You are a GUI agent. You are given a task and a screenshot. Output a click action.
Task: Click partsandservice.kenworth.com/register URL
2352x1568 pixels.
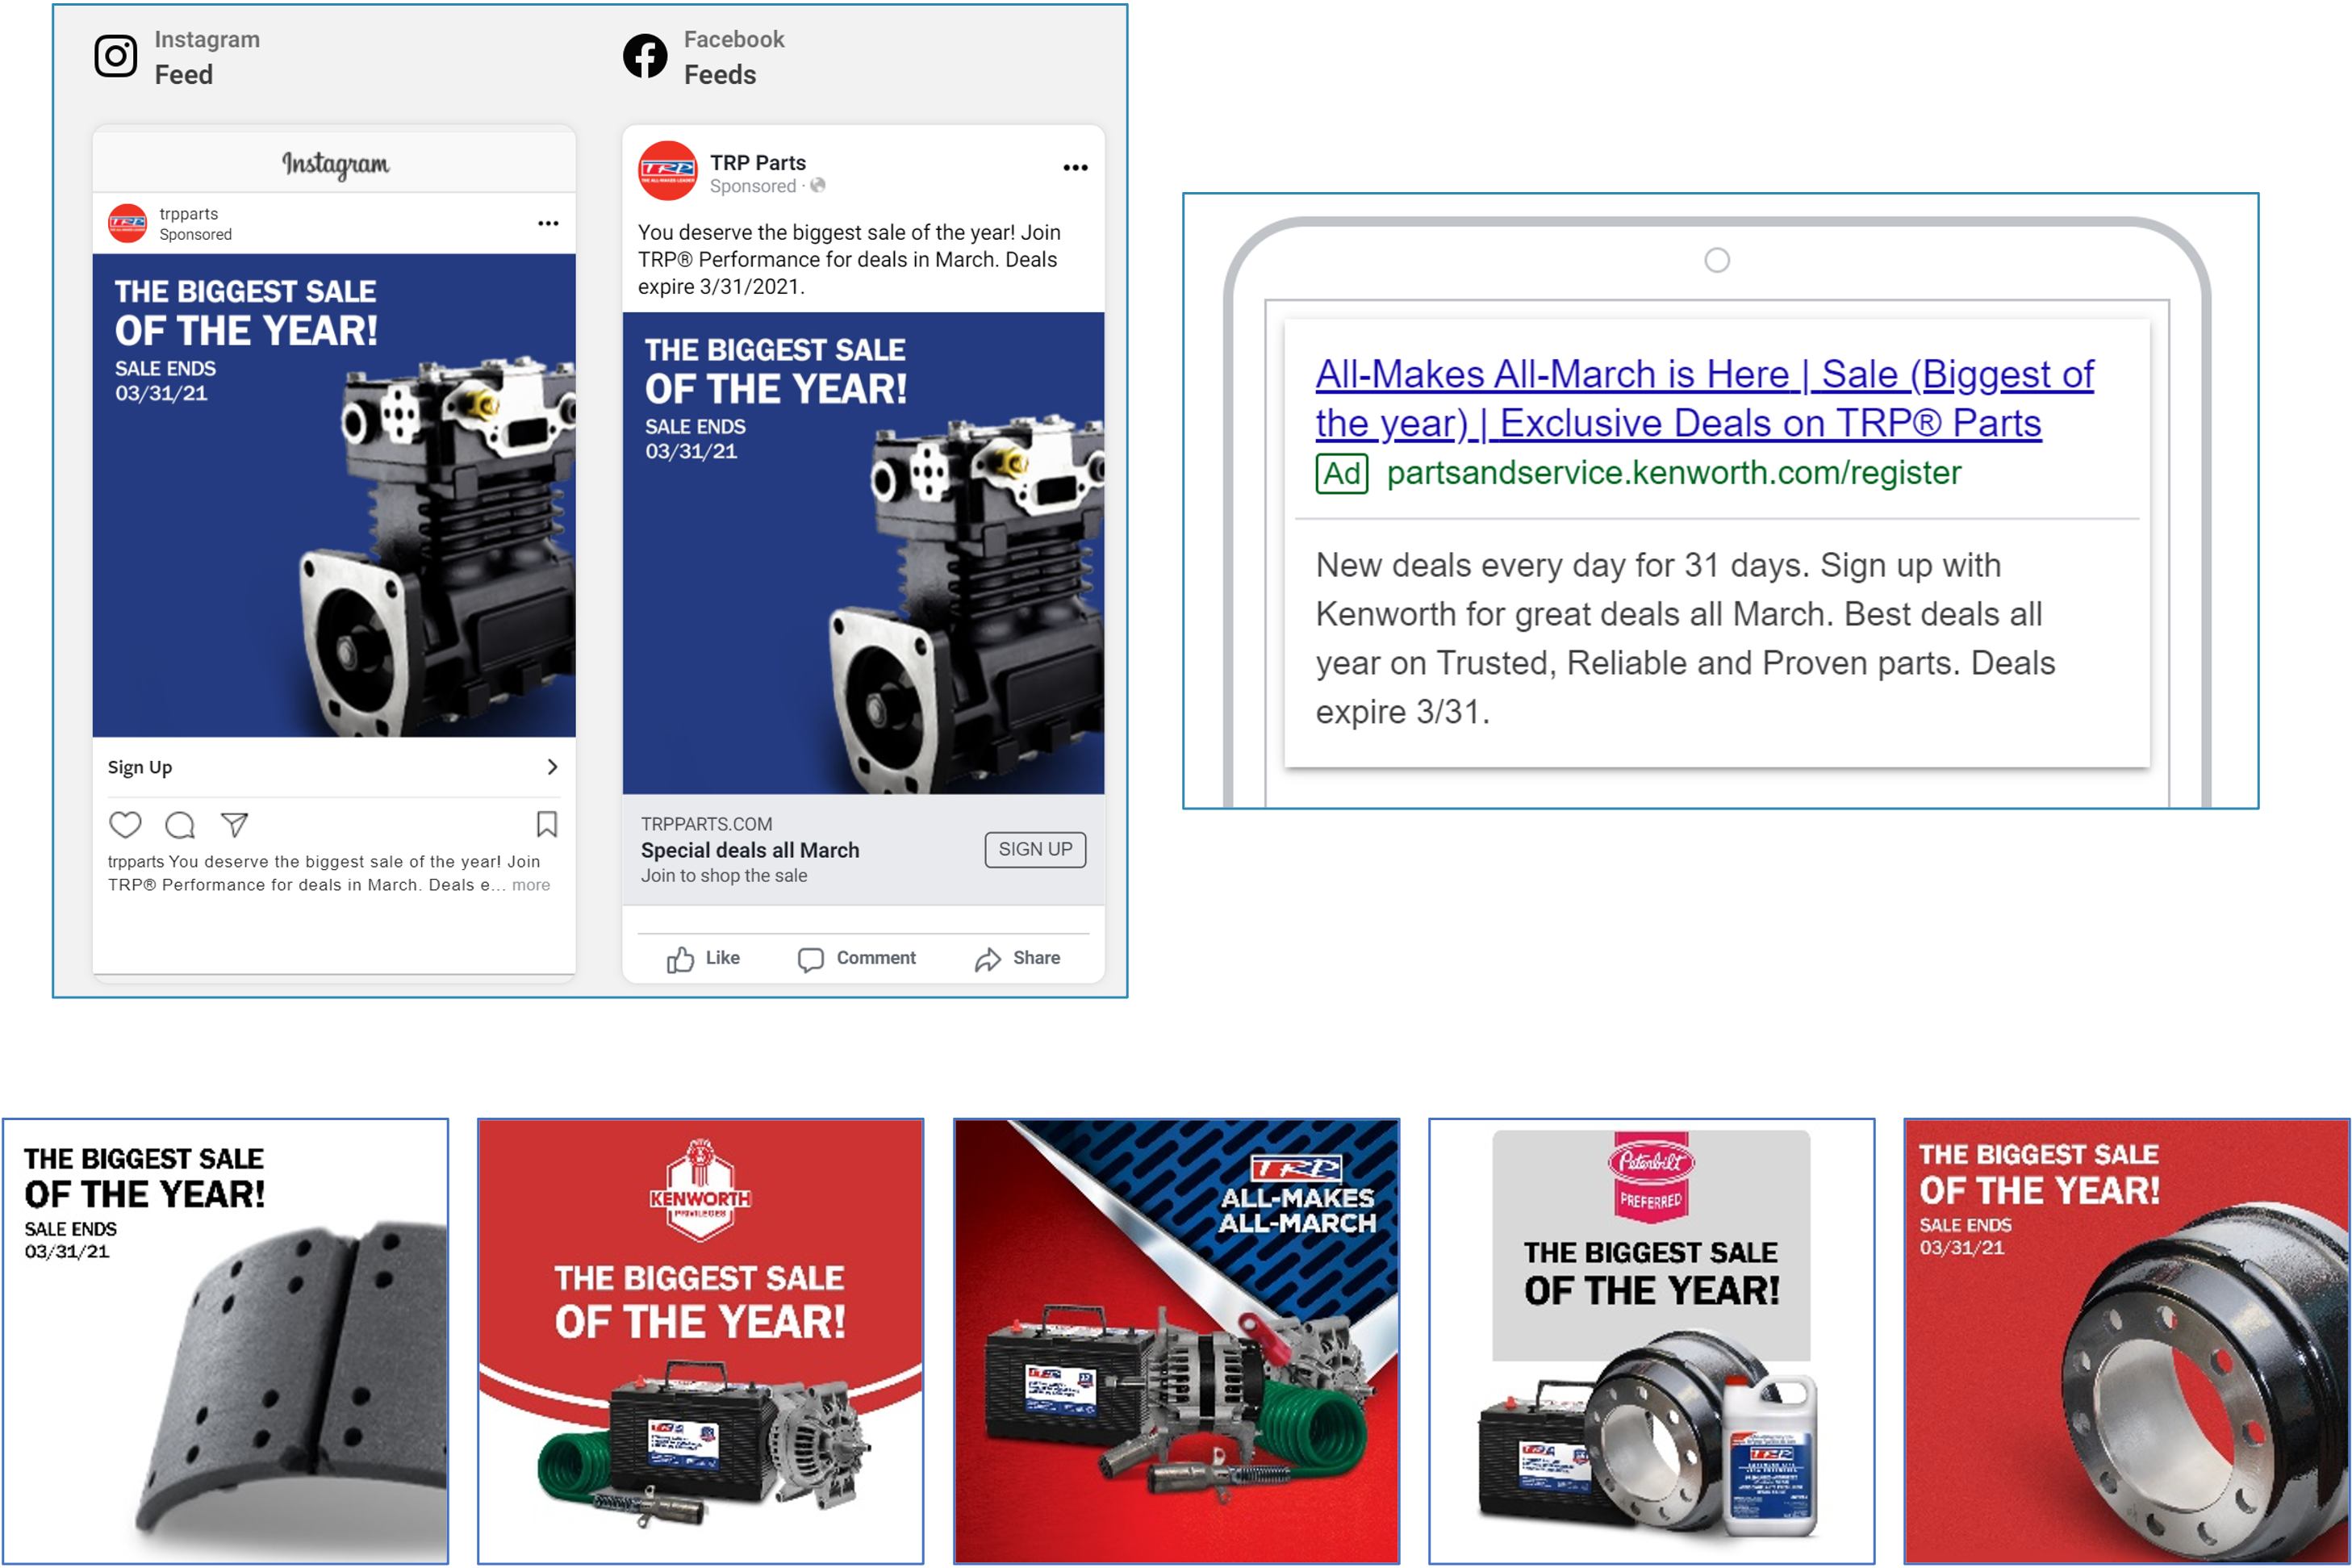click(x=1673, y=473)
